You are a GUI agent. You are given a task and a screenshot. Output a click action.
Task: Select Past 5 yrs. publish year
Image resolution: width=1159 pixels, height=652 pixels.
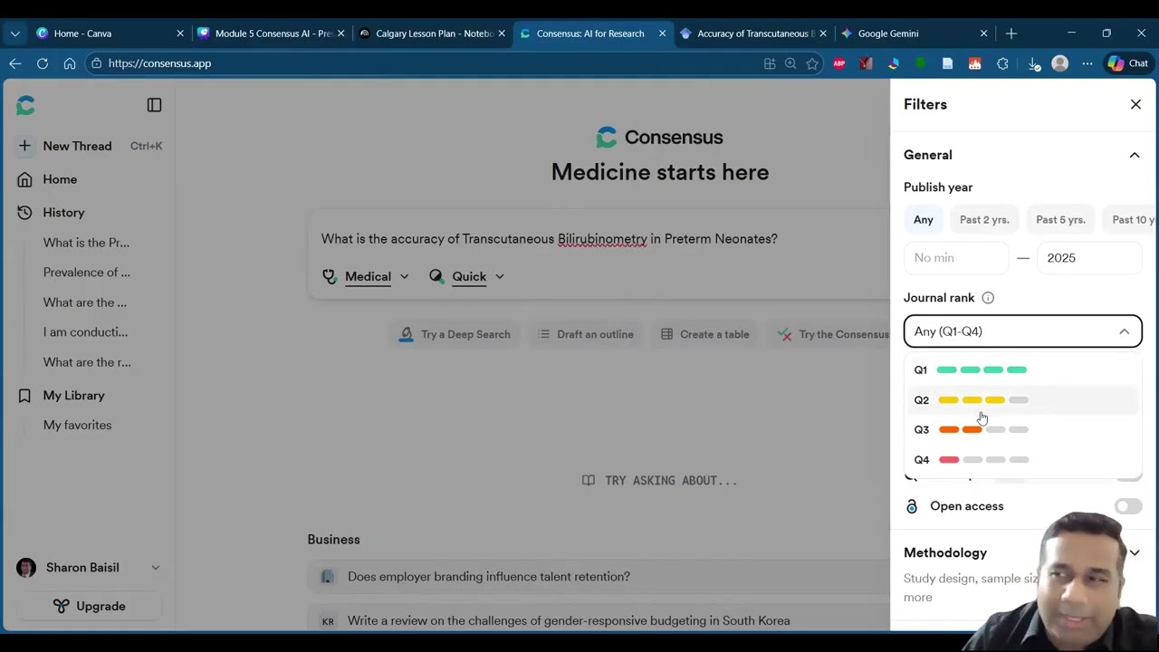tap(1060, 219)
